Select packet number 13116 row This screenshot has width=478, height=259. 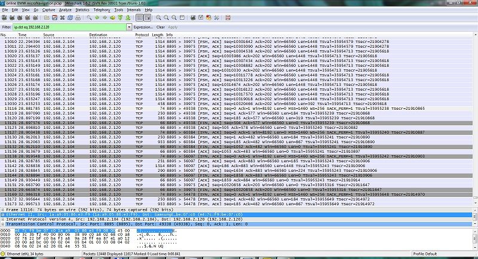[236, 109]
